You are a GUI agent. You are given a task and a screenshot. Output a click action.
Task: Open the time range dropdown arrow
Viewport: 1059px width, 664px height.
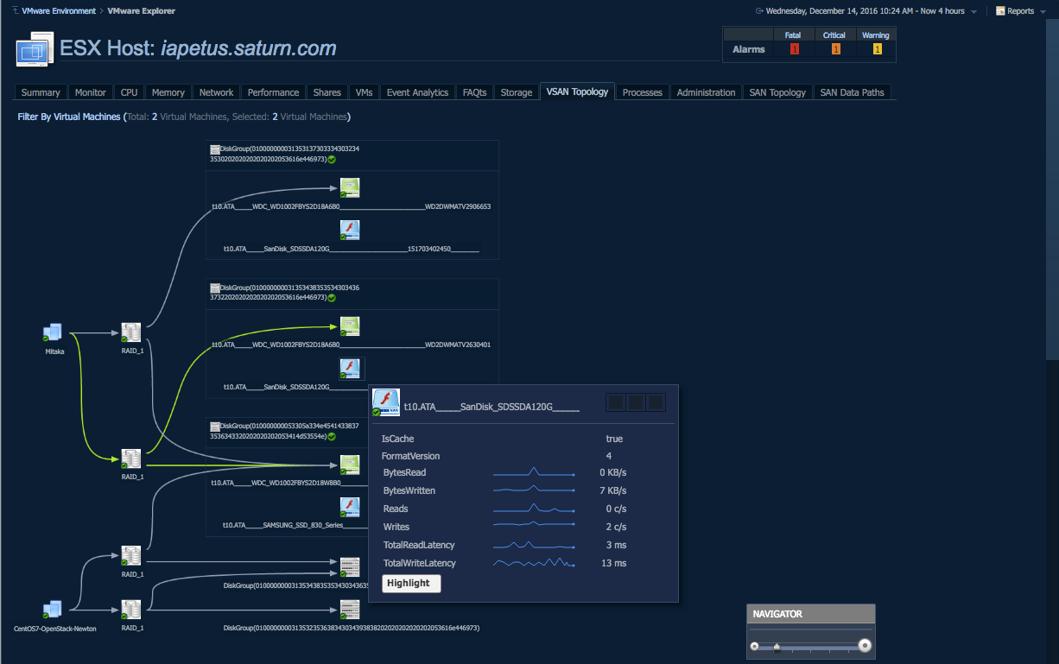pyautogui.click(x=973, y=12)
